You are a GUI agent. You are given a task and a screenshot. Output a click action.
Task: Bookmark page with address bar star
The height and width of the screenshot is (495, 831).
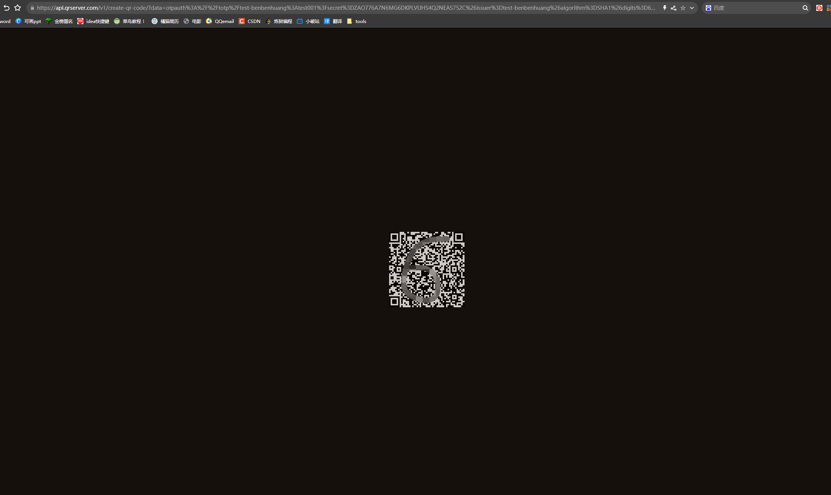click(x=683, y=8)
